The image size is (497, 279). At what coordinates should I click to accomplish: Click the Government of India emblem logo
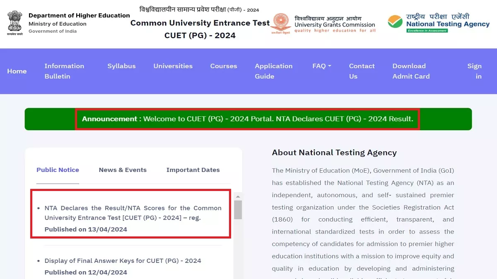(x=14, y=23)
